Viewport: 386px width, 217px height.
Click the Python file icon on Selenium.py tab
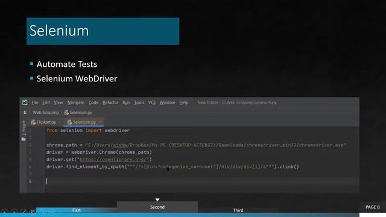click(x=70, y=122)
